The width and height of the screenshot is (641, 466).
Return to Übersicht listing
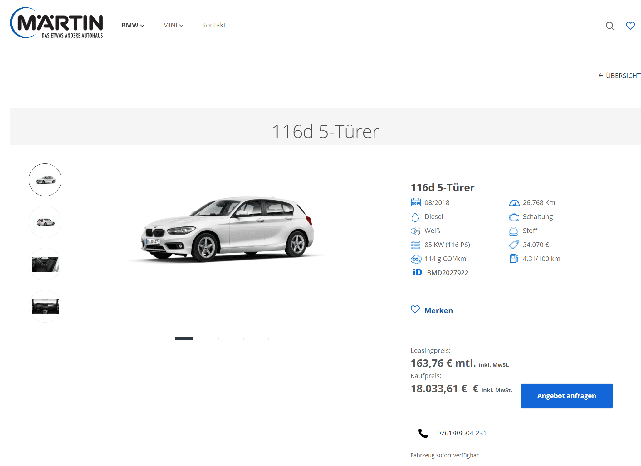619,76
